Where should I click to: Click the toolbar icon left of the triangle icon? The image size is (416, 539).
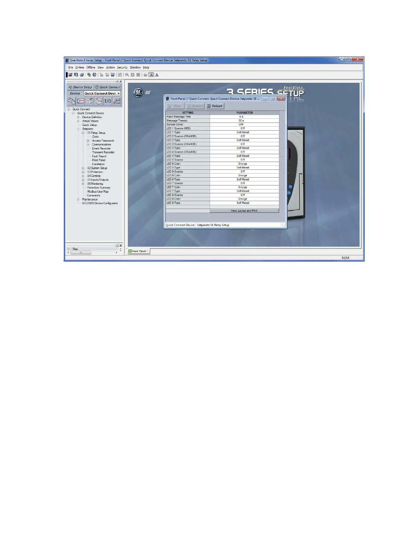point(151,75)
